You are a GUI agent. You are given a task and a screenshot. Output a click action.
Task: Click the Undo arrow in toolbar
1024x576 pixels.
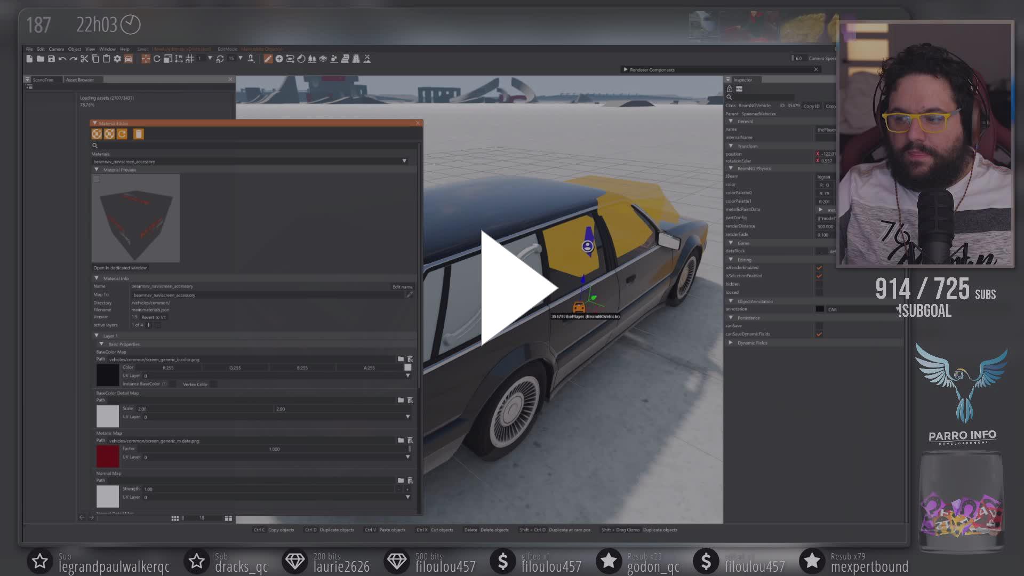pos(62,59)
